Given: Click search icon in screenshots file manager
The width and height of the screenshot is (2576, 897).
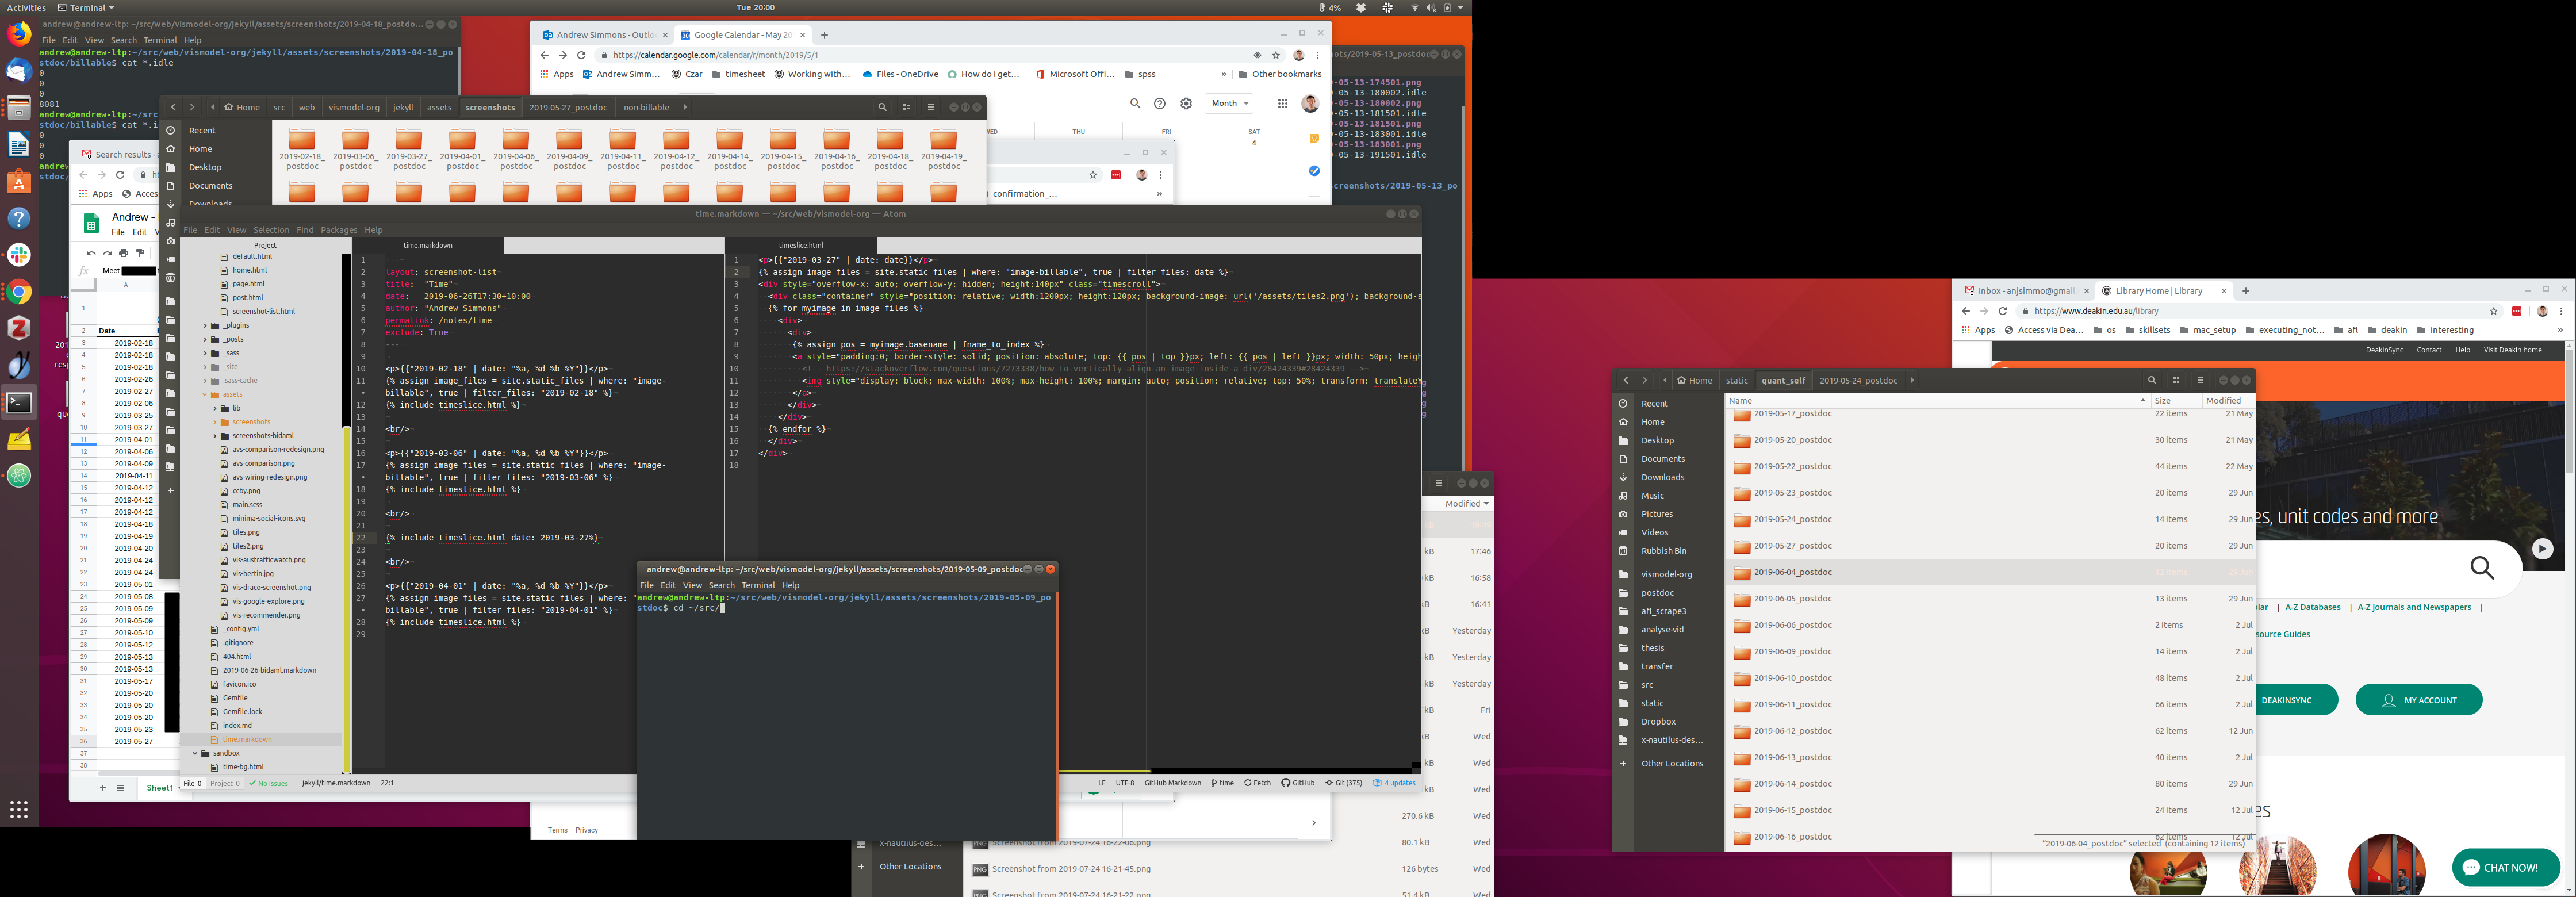Looking at the screenshot, I should [x=882, y=107].
